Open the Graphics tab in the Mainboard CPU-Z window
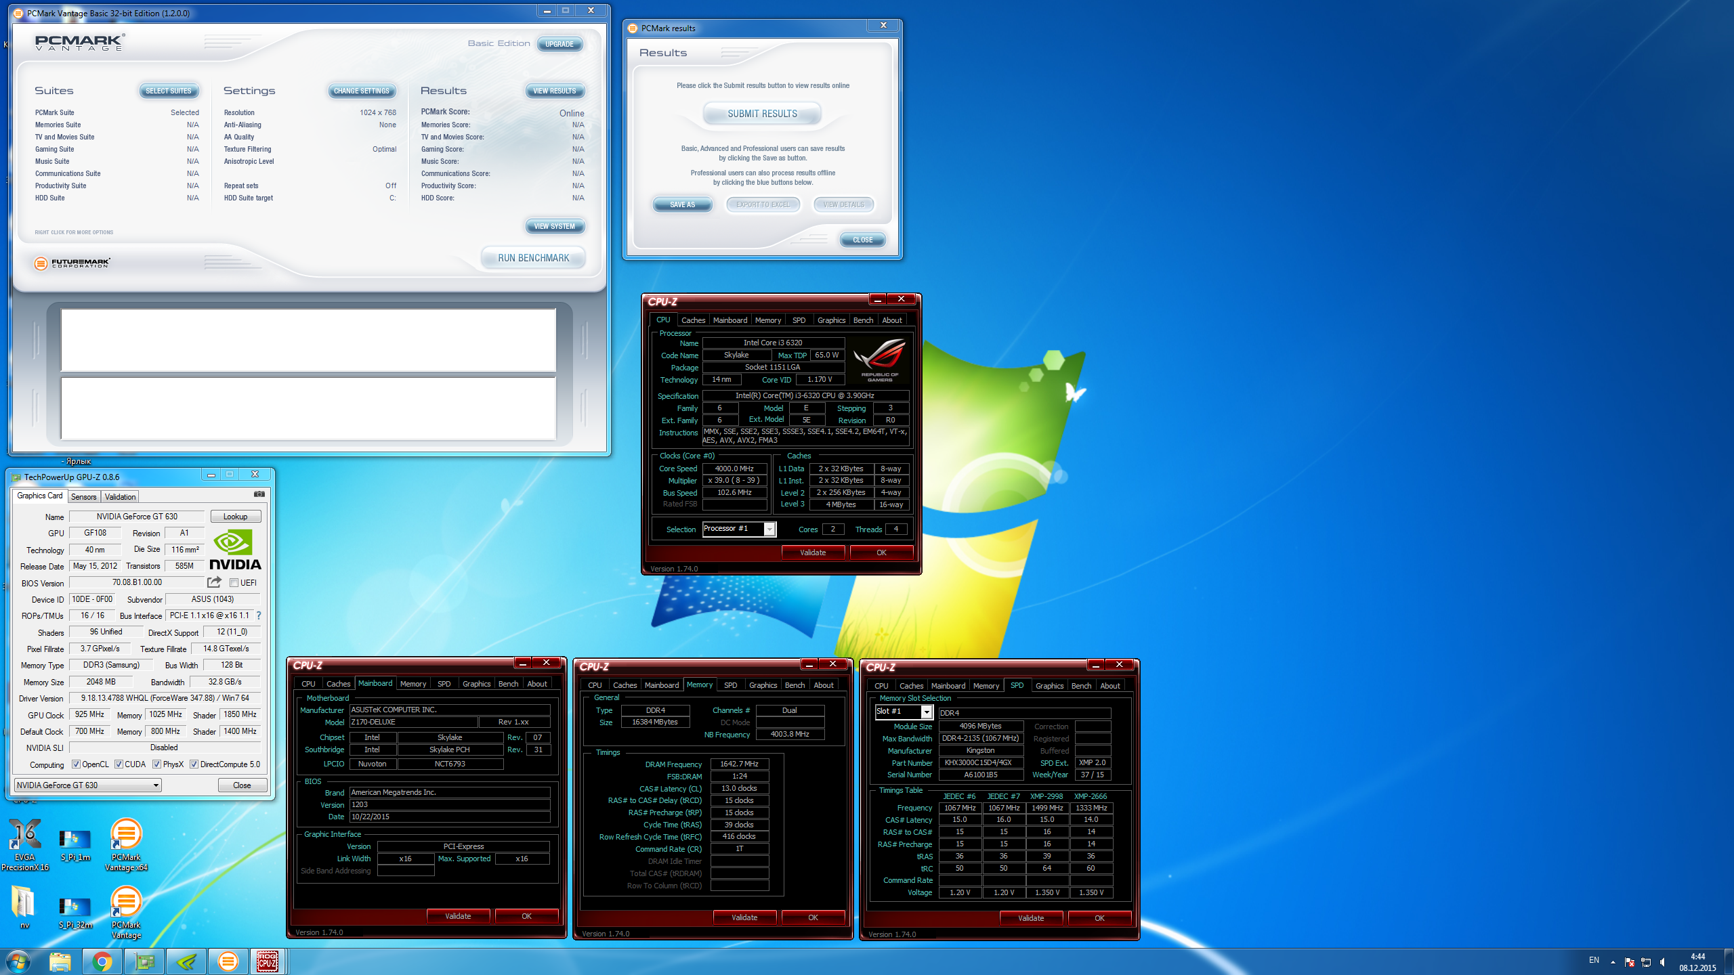The width and height of the screenshot is (1734, 975). pyautogui.click(x=476, y=684)
